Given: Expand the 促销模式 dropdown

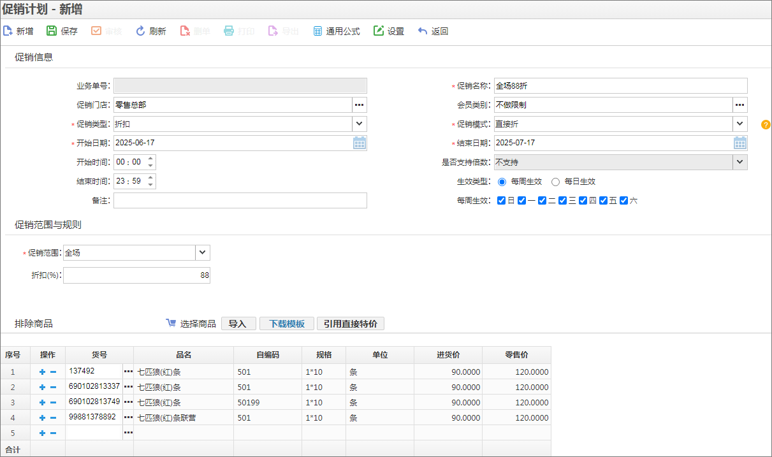Looking at the screenshot, I should 740,124.
